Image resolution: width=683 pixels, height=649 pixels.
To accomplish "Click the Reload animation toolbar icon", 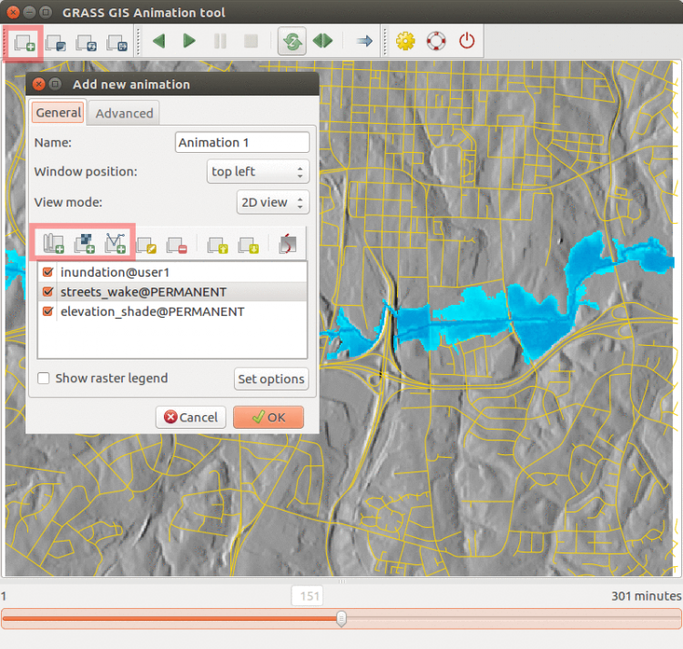I will pos(87,43).
